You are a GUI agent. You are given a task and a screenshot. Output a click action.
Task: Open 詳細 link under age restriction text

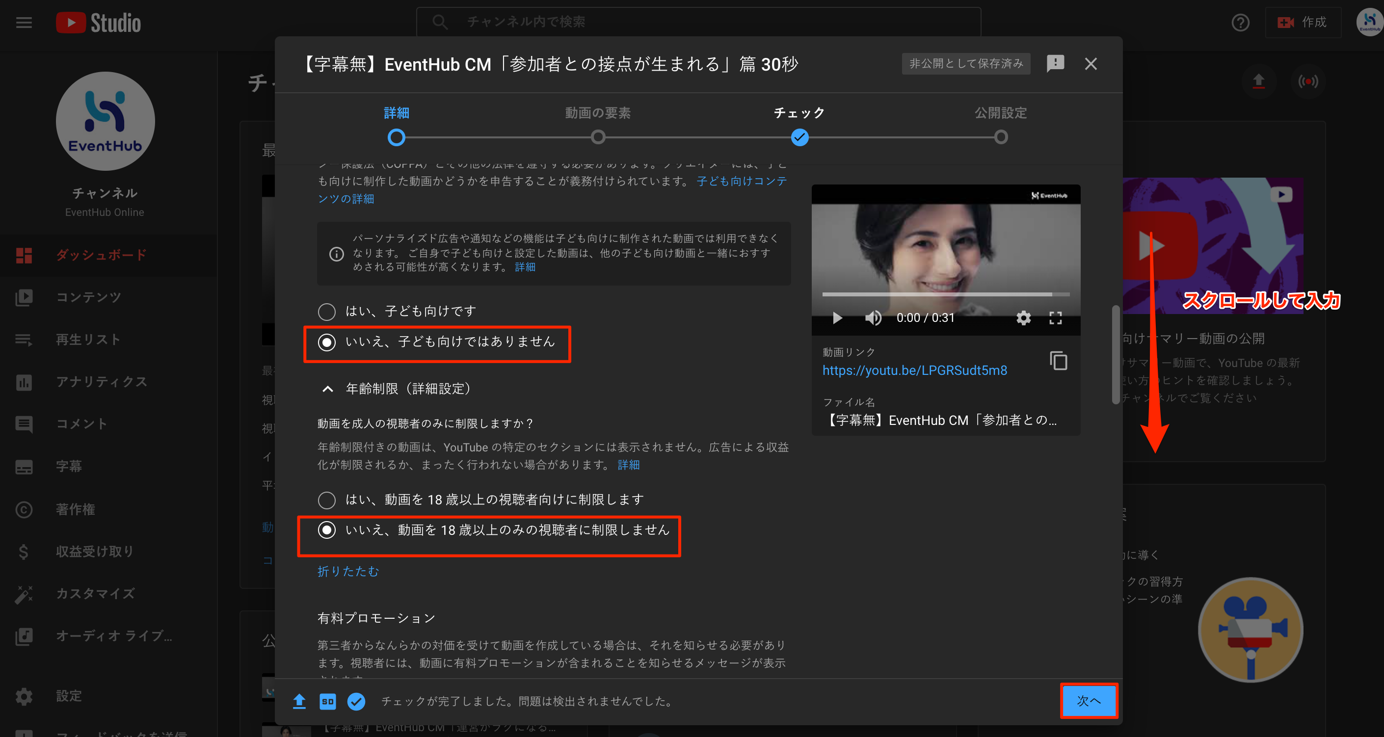[x=628, y=465]
